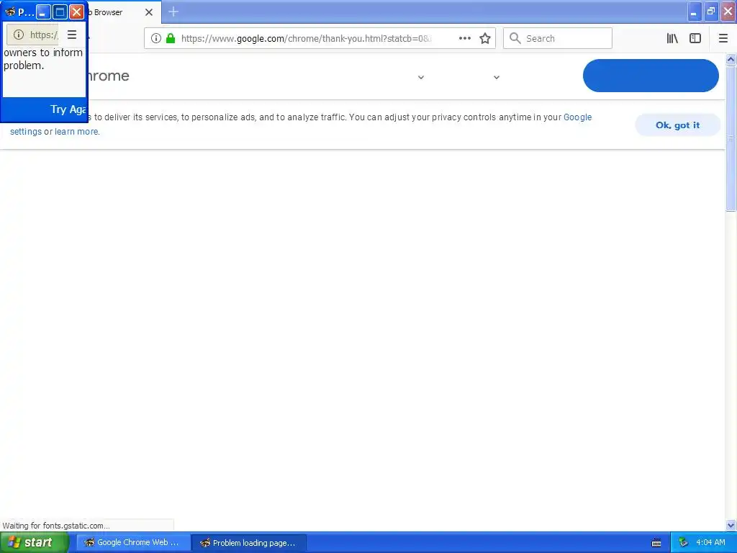Click the keyboard icon in system tray
Image resolution: width=737 pixels, height=553 pixels.
[x=656, y=543]
